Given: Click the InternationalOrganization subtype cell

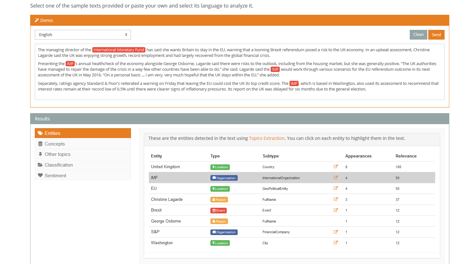Looking at the screenshot, I should (x=281, y=178).
